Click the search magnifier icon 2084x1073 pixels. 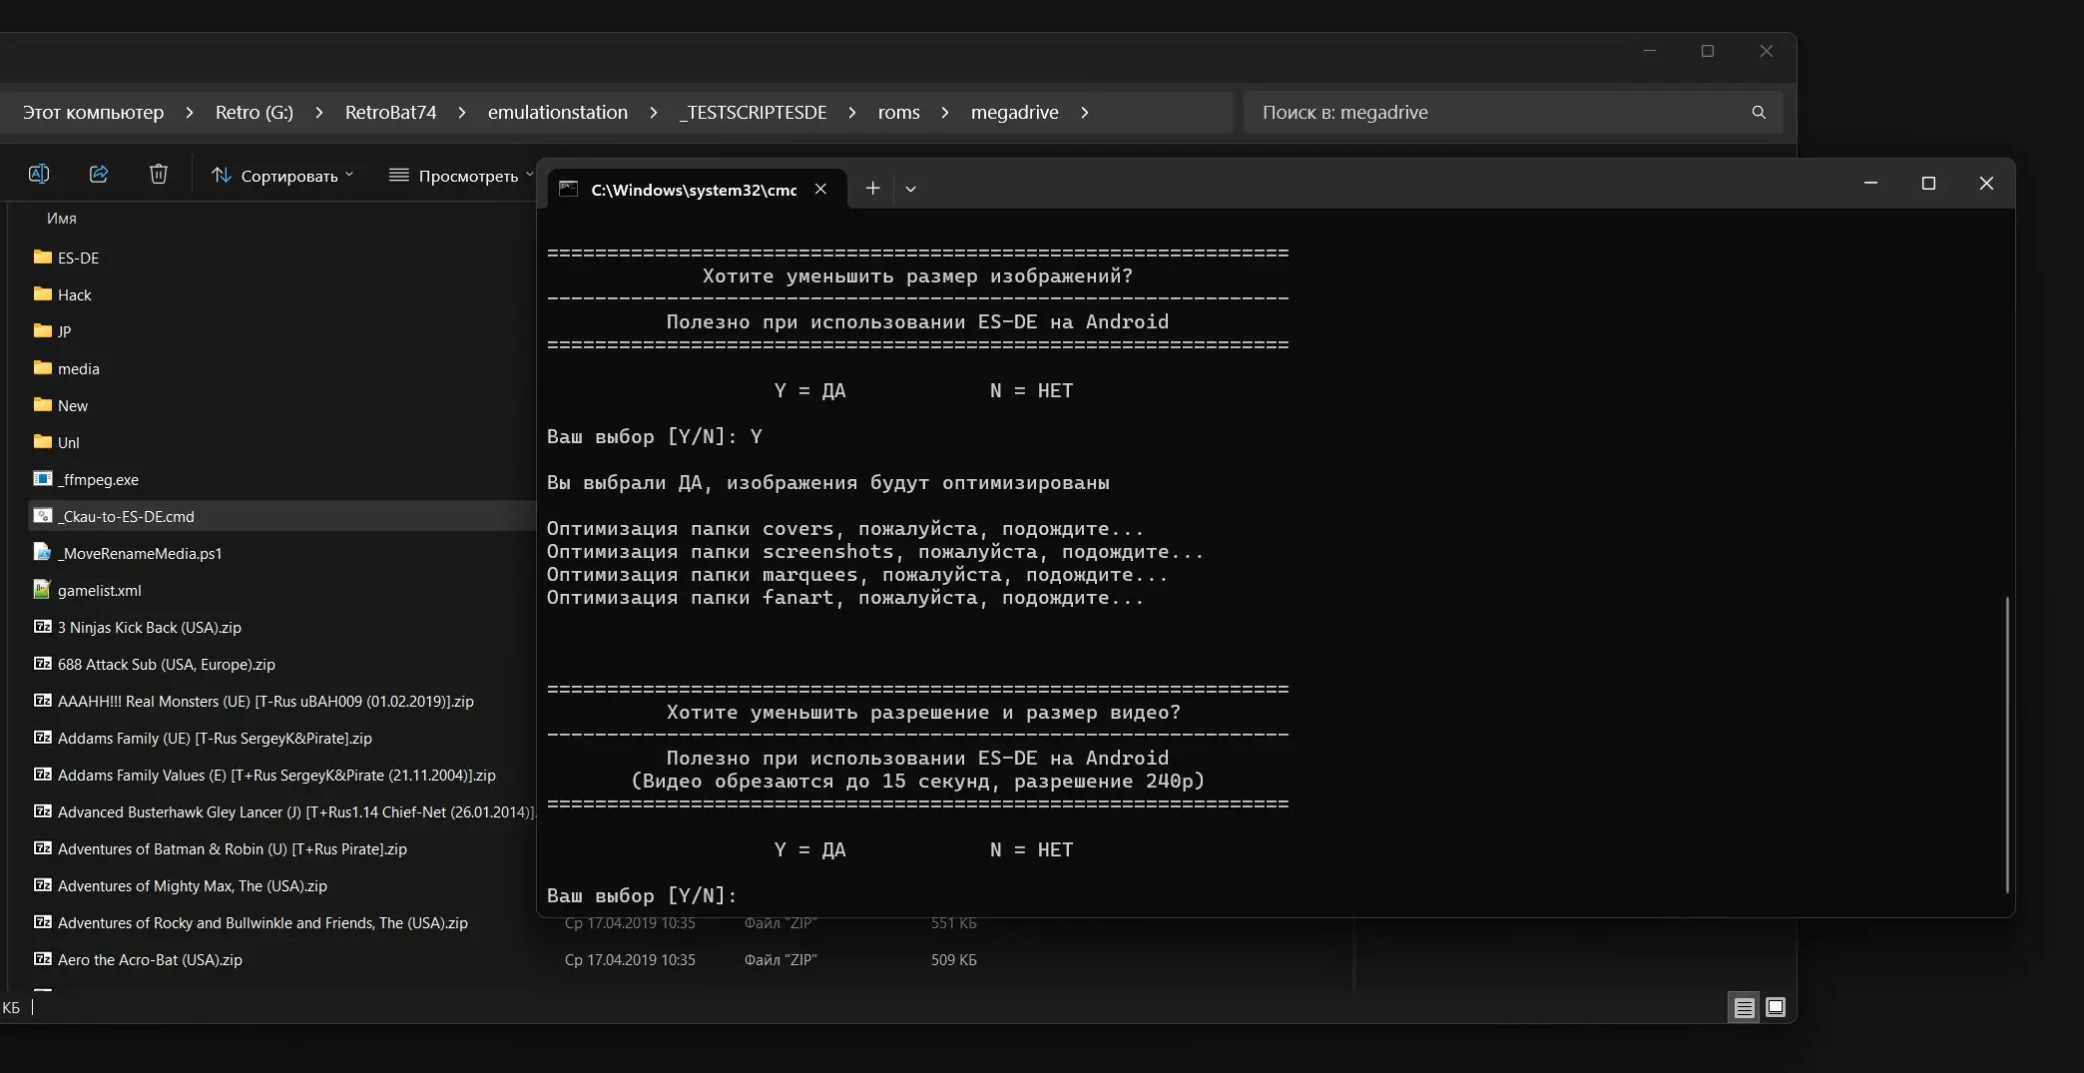point(1759,113)
